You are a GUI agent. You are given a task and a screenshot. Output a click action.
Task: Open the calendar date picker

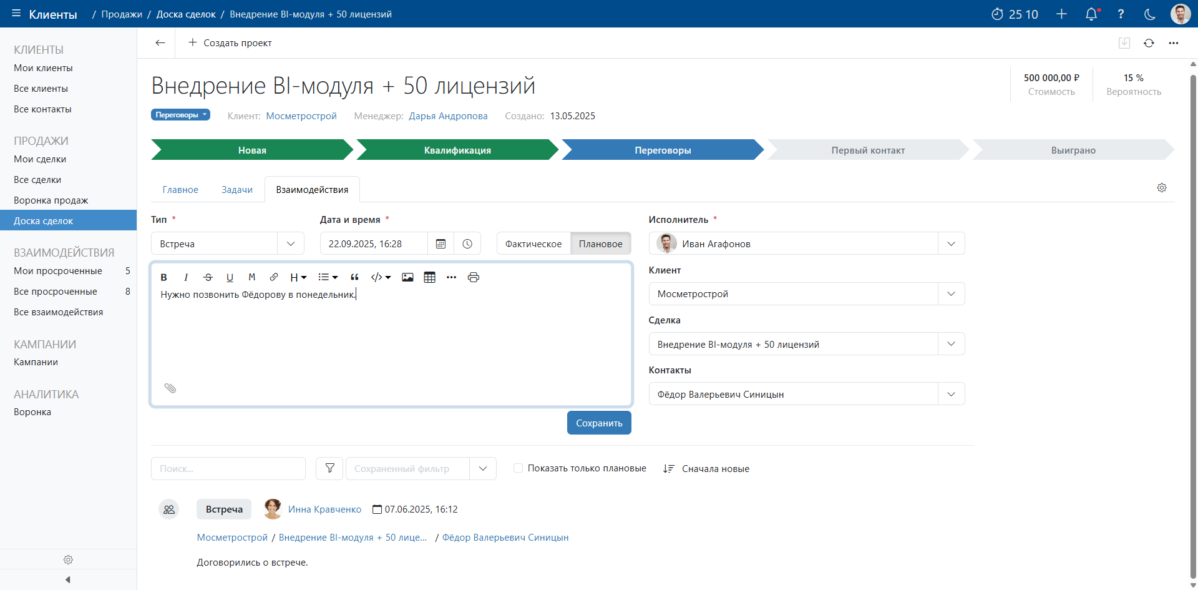[441, 244]
